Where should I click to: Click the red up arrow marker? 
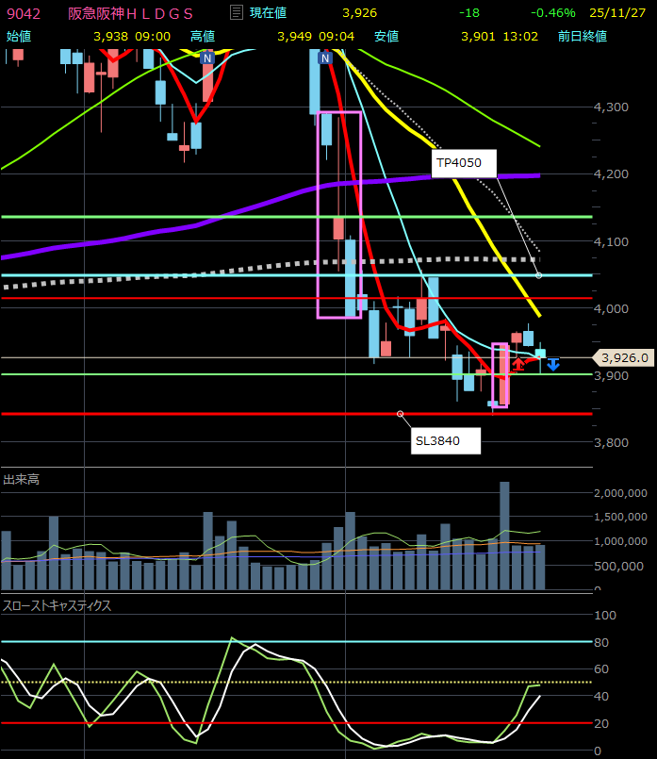(517, 364)
